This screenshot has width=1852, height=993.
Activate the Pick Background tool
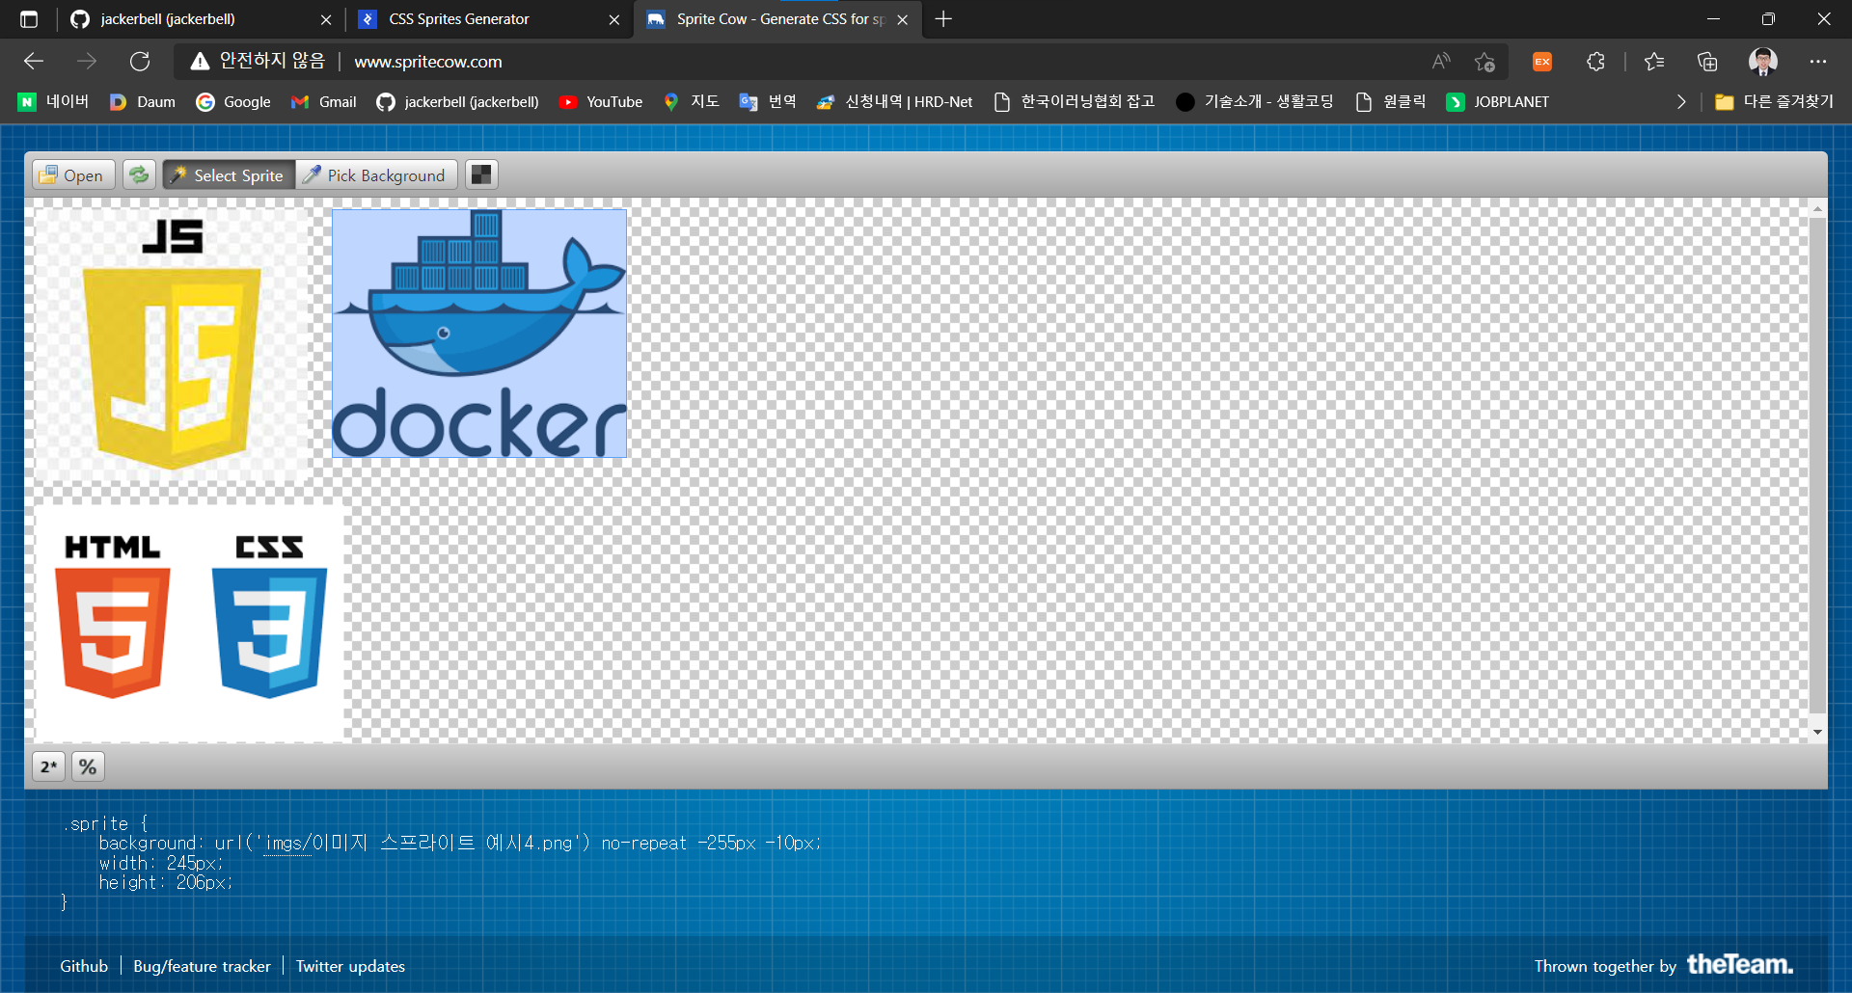coord(375,174)
